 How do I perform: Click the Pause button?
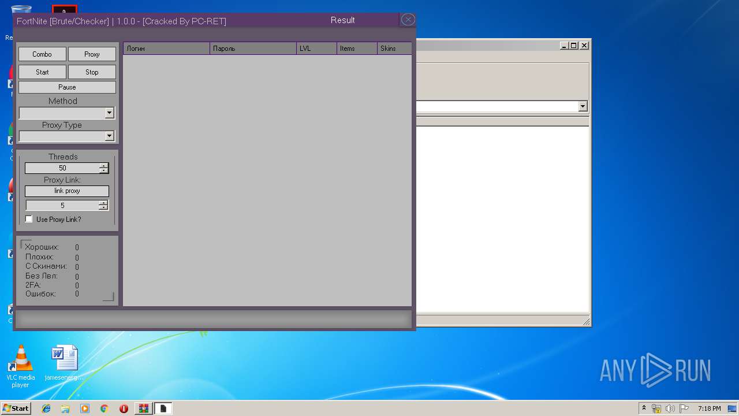tap(67, 87)
